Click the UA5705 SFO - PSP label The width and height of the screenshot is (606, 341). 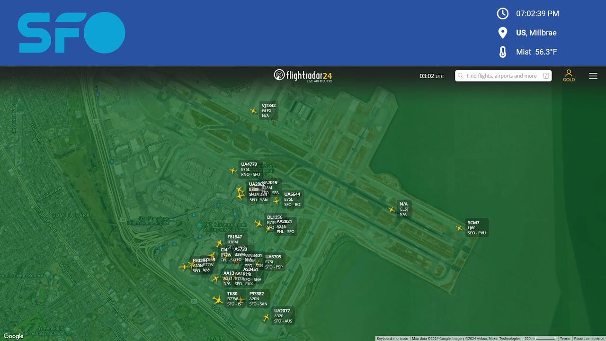[275, 262]
